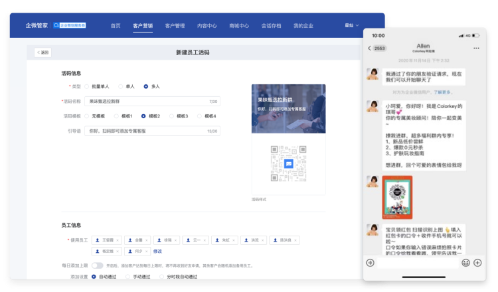Image resolution: width=498 pixels, height=292 pixels.
Task: Click the QR code center chat icon
Action: pos(288,163)
